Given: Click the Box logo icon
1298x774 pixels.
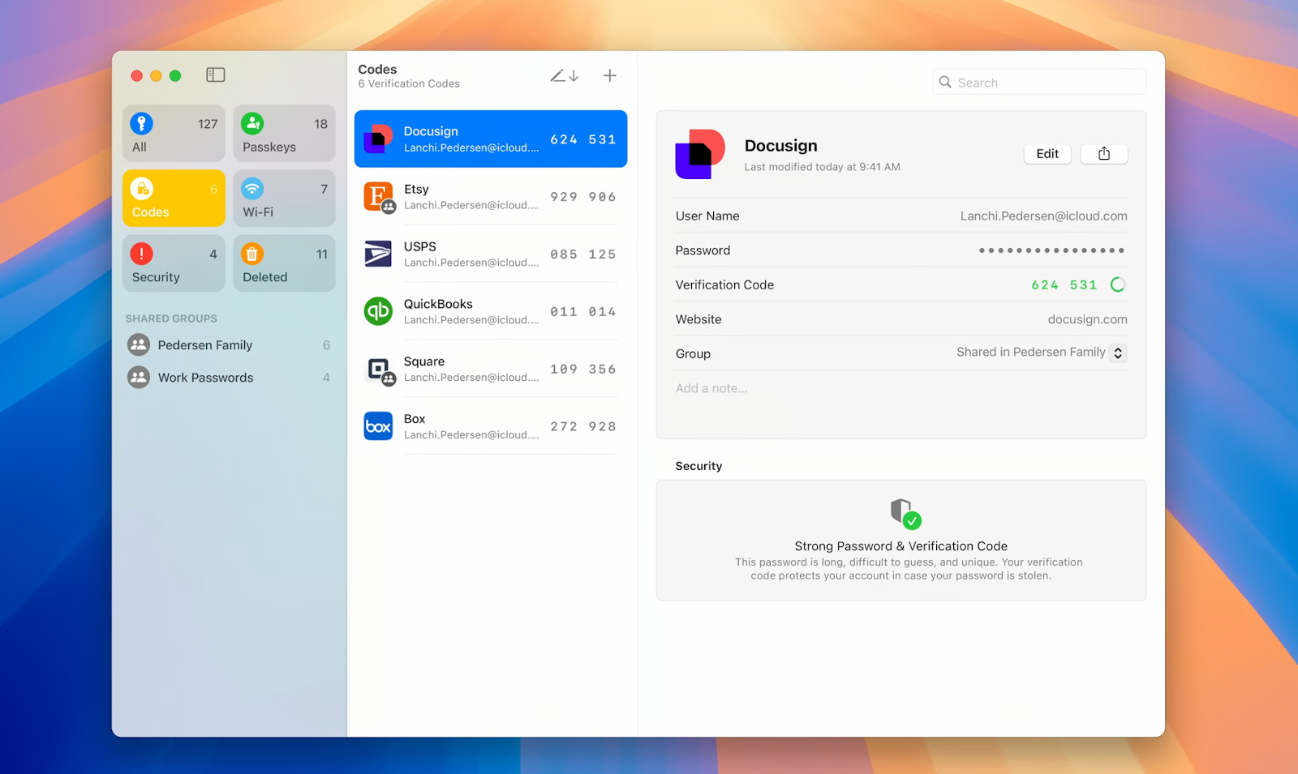Looking at the screenshot, I should (378, 426).
